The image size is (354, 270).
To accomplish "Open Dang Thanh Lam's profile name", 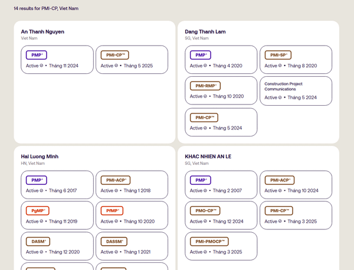I will click(205, 32).
